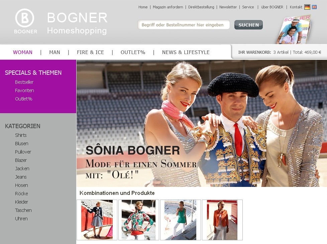Open thumbnail with grey skirt outfit
Image resolution: width=327 pixels, height=244 pixels.
(97, 220)
